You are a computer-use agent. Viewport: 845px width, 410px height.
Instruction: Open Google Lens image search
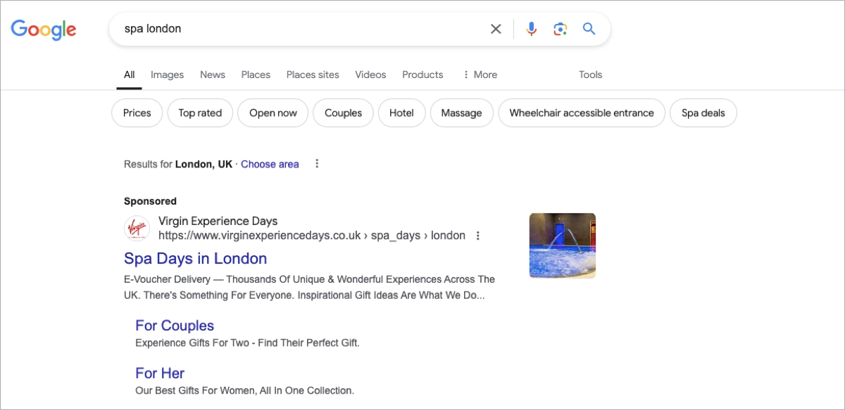(x=559, y=29)
